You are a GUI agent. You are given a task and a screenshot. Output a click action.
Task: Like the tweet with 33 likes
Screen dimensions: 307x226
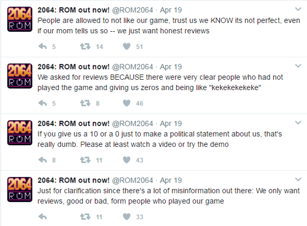click(x=127, y=217)
